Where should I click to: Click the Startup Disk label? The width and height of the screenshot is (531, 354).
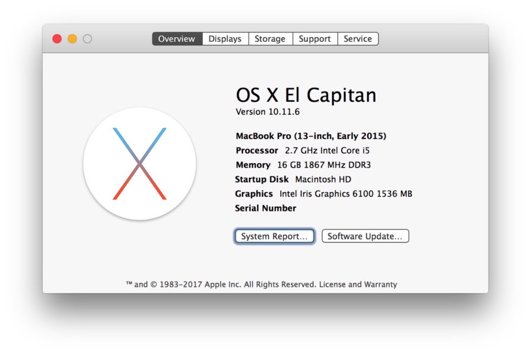coord(262,179)
